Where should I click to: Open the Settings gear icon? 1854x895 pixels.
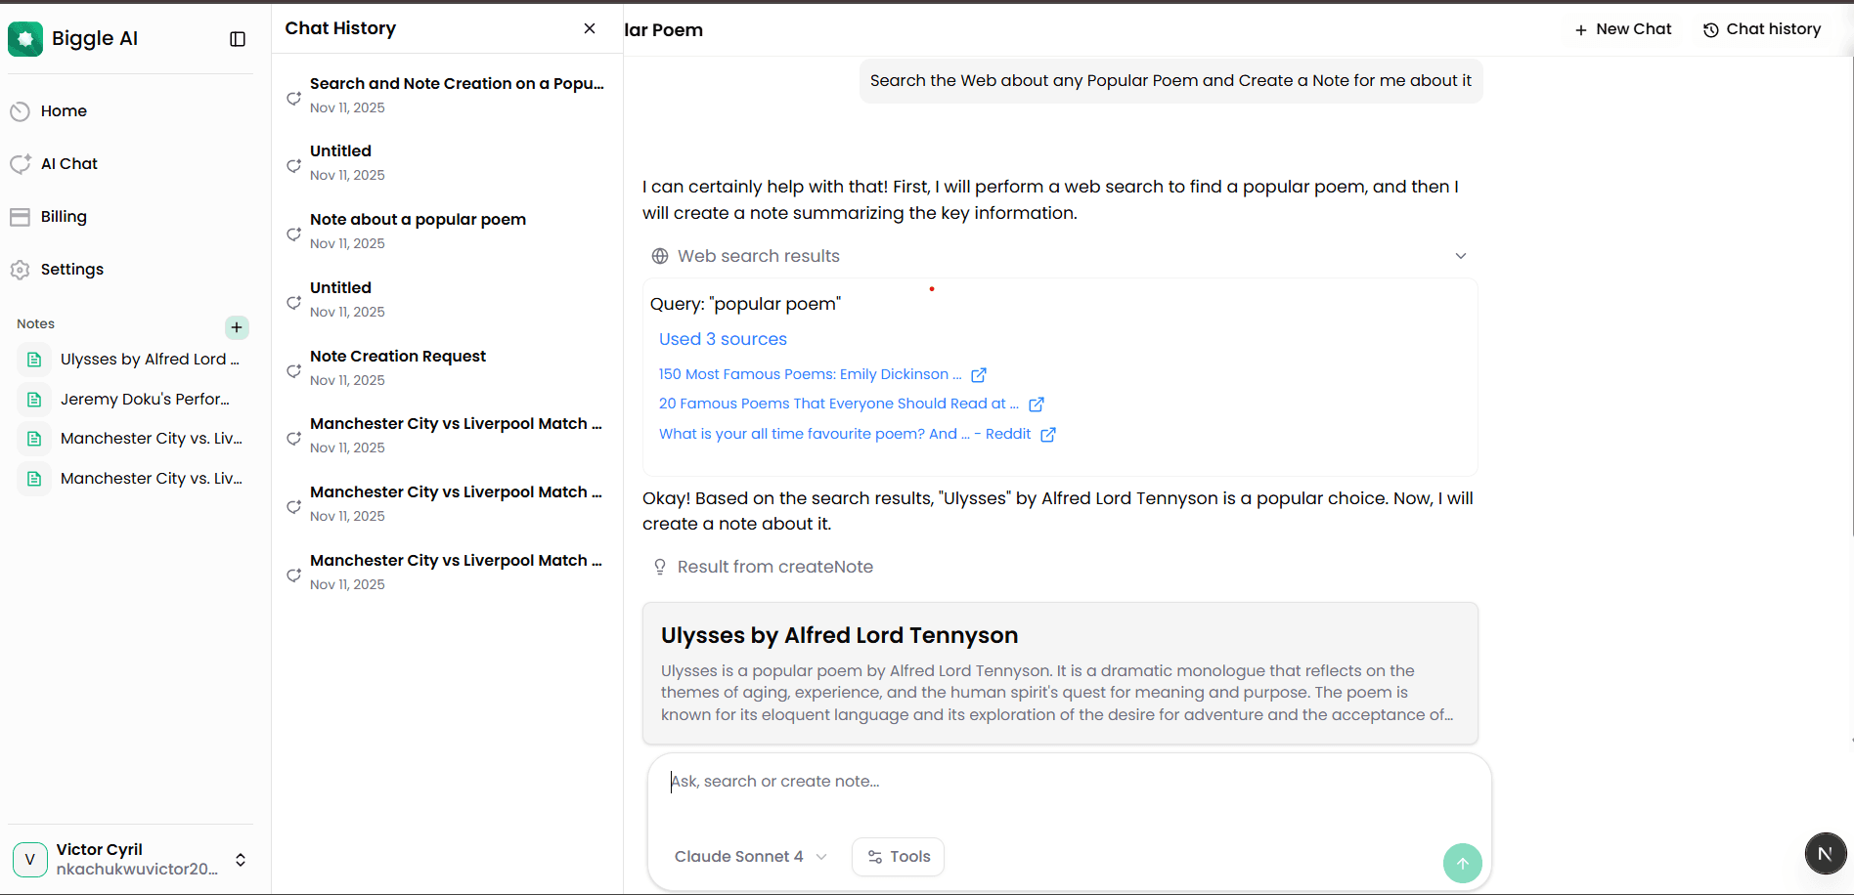click(x=21, y=269)
